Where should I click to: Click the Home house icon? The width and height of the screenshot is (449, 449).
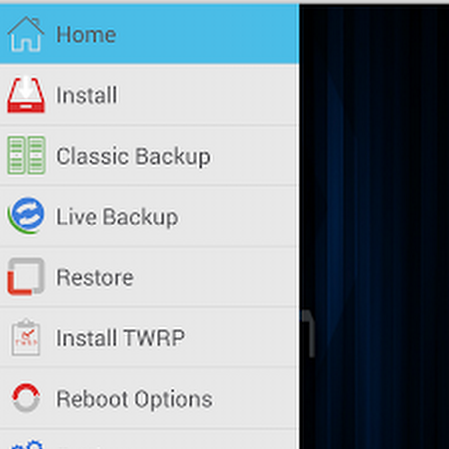(26, 34)
